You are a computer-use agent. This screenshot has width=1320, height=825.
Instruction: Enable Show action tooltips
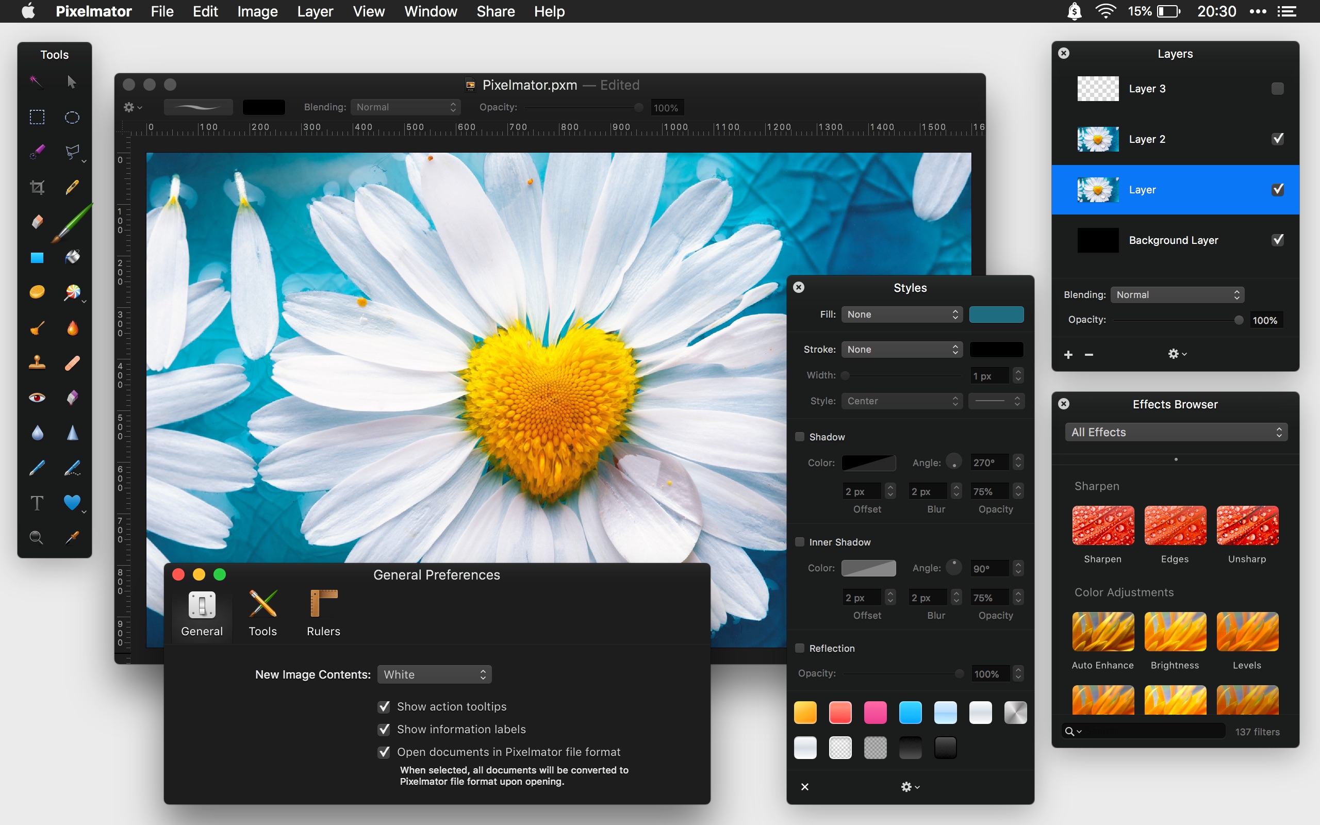point(384,707)
